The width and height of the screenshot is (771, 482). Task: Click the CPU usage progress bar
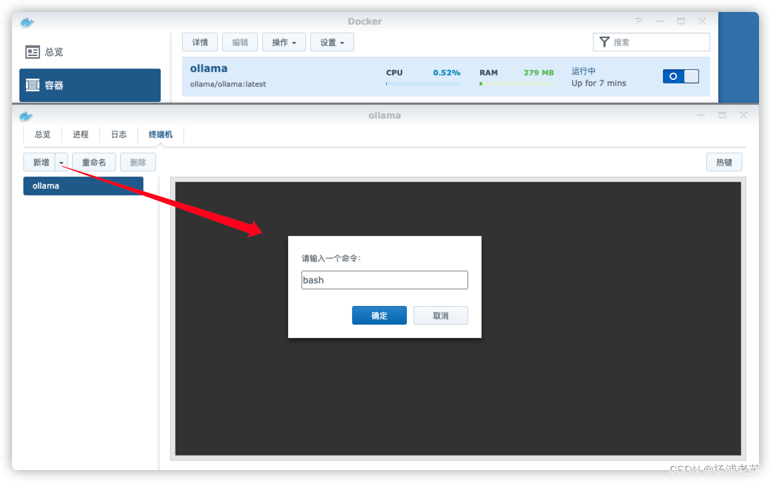pos(424,83)
